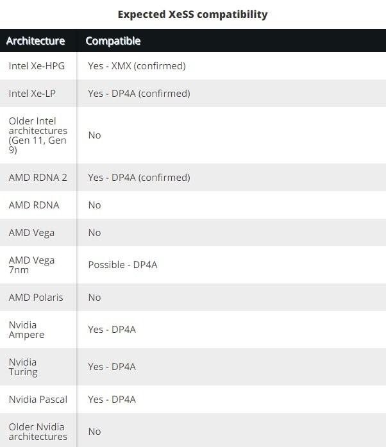Screen dimensions: 386x447
Task: Click the Compatible column header
Action: [113, 41]
